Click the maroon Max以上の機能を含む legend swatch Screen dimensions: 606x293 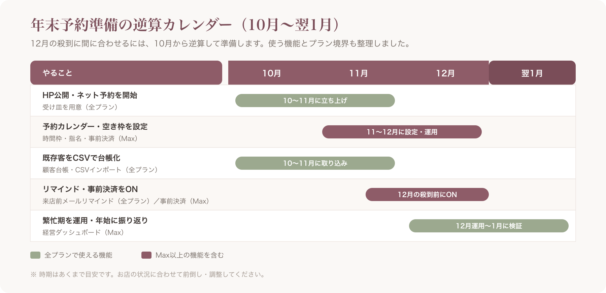tap(146, 255)
